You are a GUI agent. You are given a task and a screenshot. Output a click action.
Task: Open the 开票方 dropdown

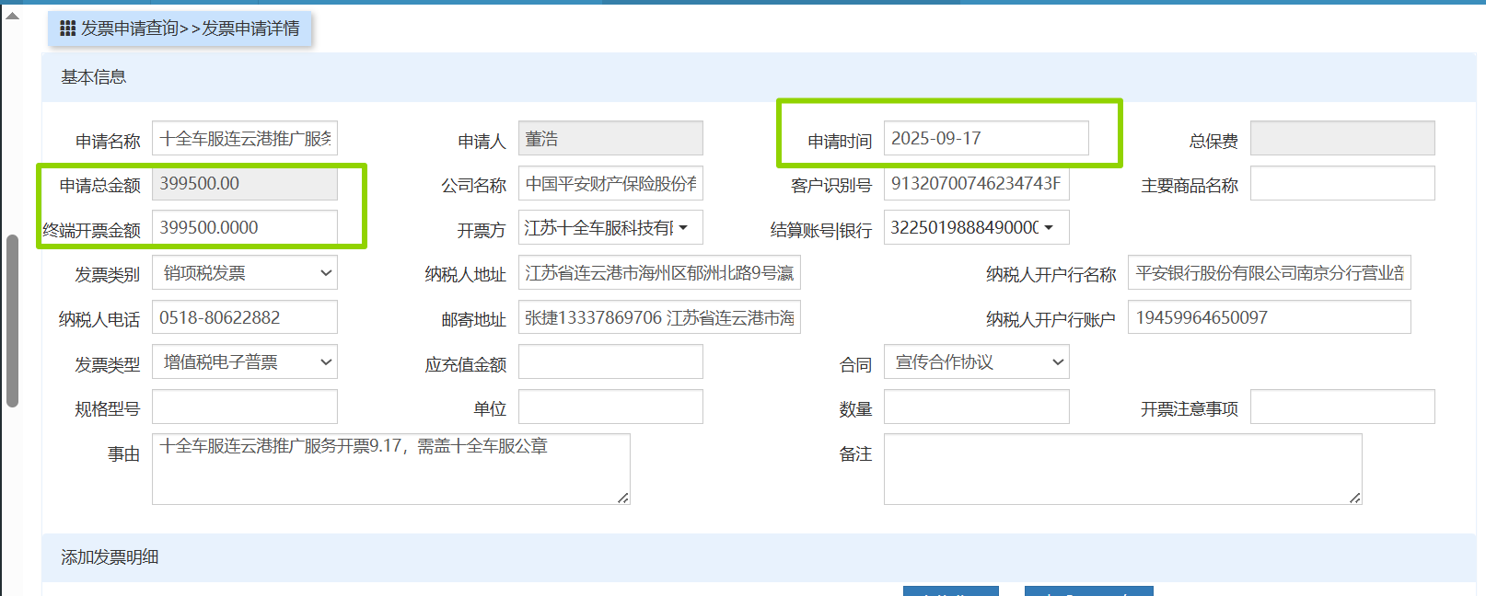610,227
